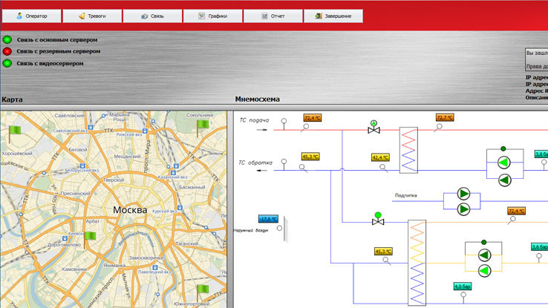Viewport: 548px width, 308px height.
Task: Click status dot above the 3,6 бар pump group
Action: (483, 242)
